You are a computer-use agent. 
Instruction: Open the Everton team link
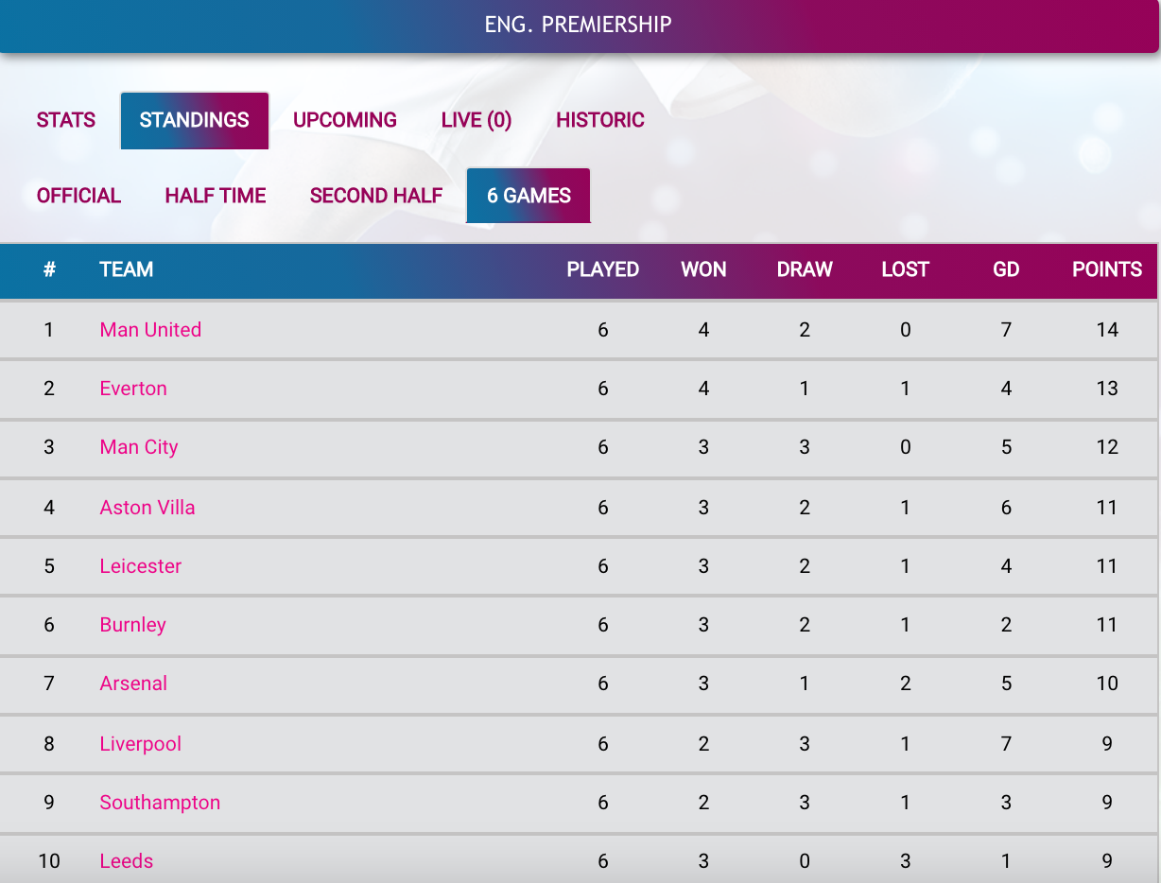pos(133,389)
